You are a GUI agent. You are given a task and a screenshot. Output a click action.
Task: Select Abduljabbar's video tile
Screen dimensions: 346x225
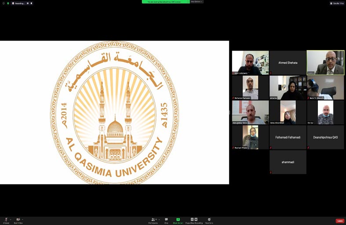coord(251,112)
